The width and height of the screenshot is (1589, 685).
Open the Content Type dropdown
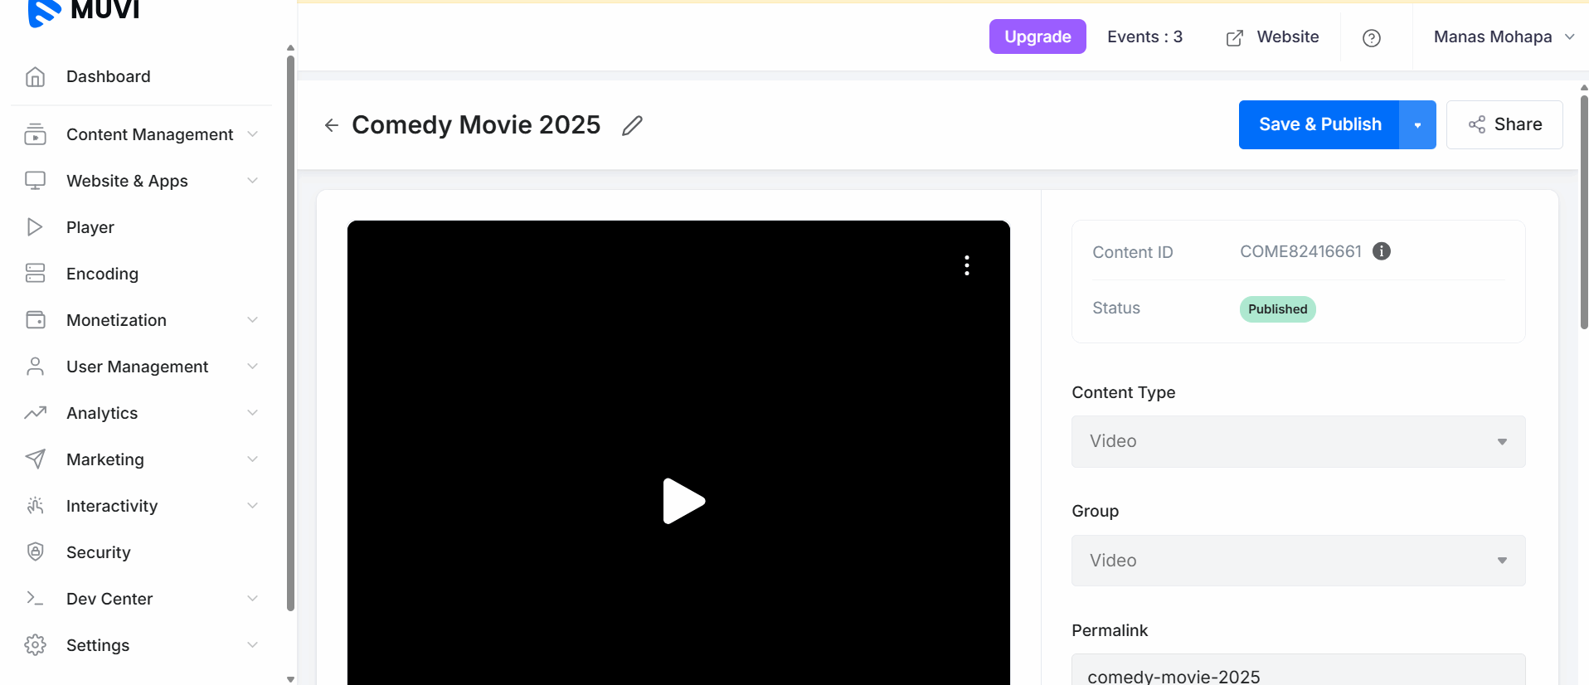1297,441
